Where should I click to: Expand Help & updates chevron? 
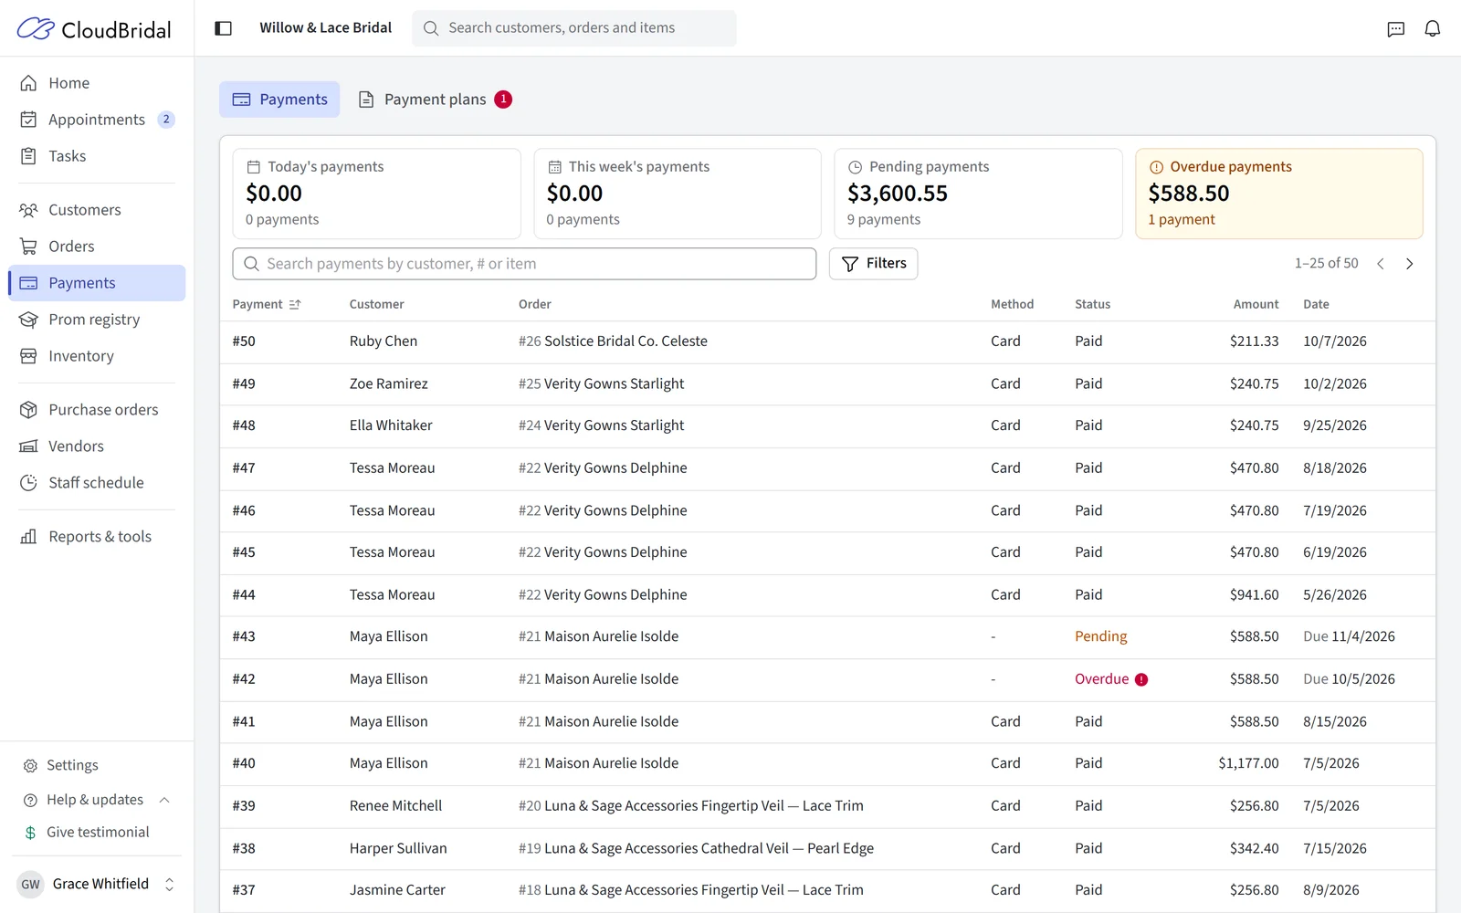pos(164,800)
